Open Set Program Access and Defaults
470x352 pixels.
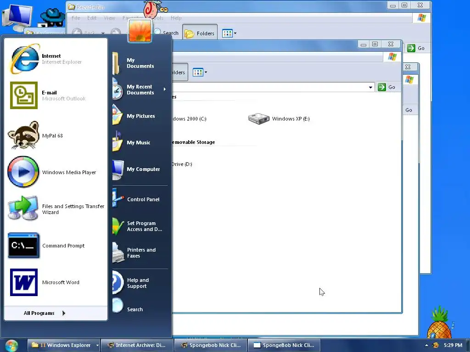click(x=140, y=226)
